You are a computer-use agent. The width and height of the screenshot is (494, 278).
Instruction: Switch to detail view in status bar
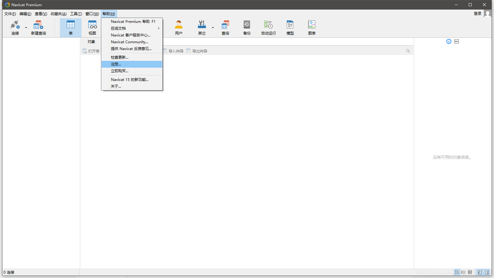point(463,272)
